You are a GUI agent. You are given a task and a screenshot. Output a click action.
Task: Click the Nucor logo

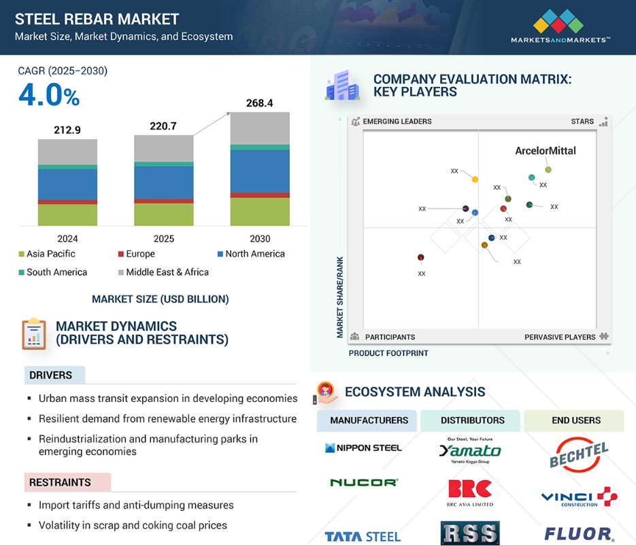point(364,482)
